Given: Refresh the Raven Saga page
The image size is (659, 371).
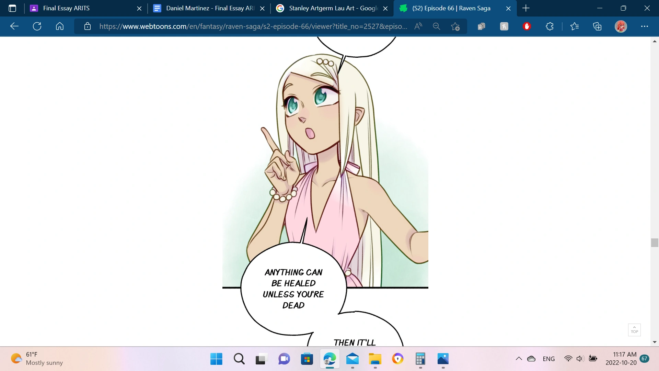Looking at the screenshot, I should click(37, 26).
